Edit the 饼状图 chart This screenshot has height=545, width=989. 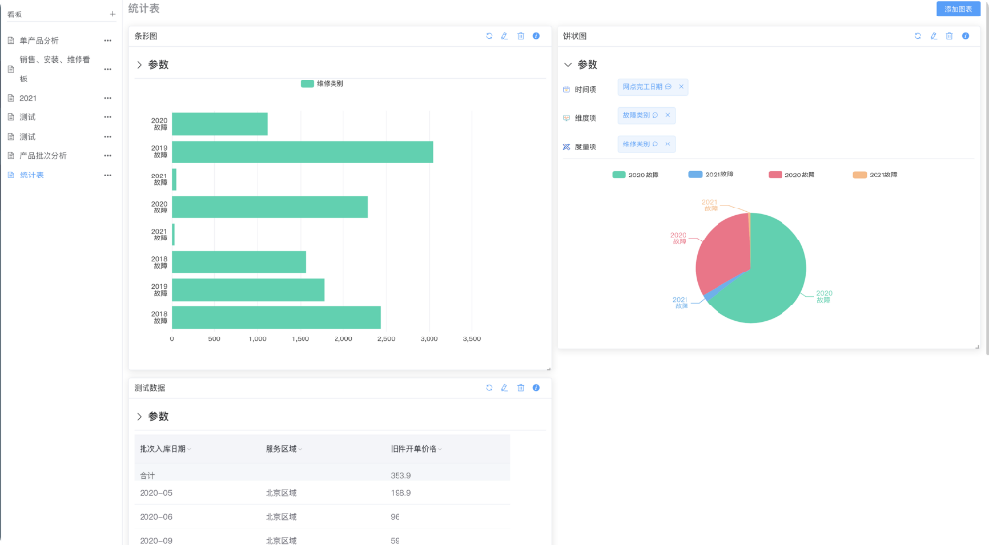(x=934, y=36)
